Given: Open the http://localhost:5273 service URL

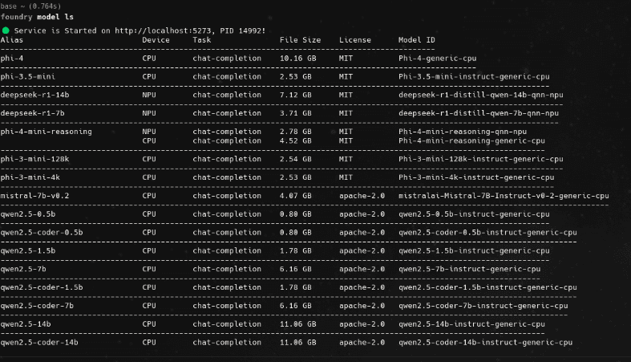Looking at the screenshot, I should [162, 31].
